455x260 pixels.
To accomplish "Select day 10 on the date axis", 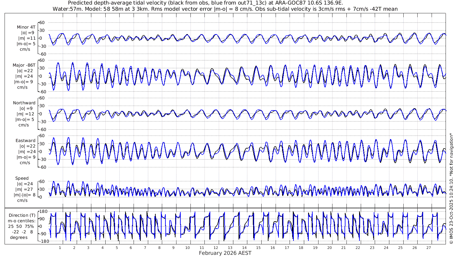I will (x=188, y=248).
